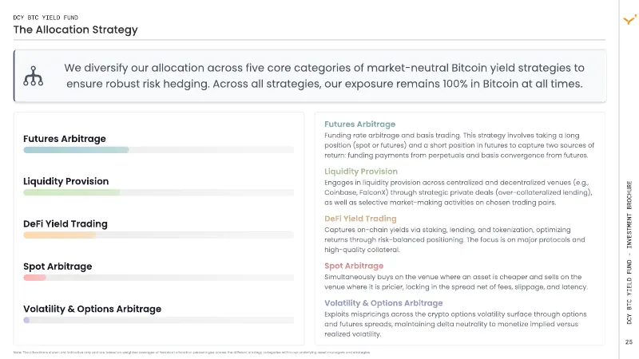Click the Liquidity Provision green progress bar

(72, 192)
